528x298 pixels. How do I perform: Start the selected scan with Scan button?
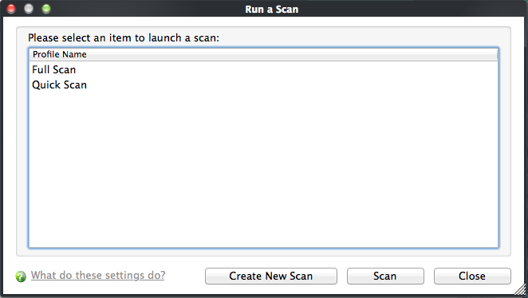pos(385,276)
